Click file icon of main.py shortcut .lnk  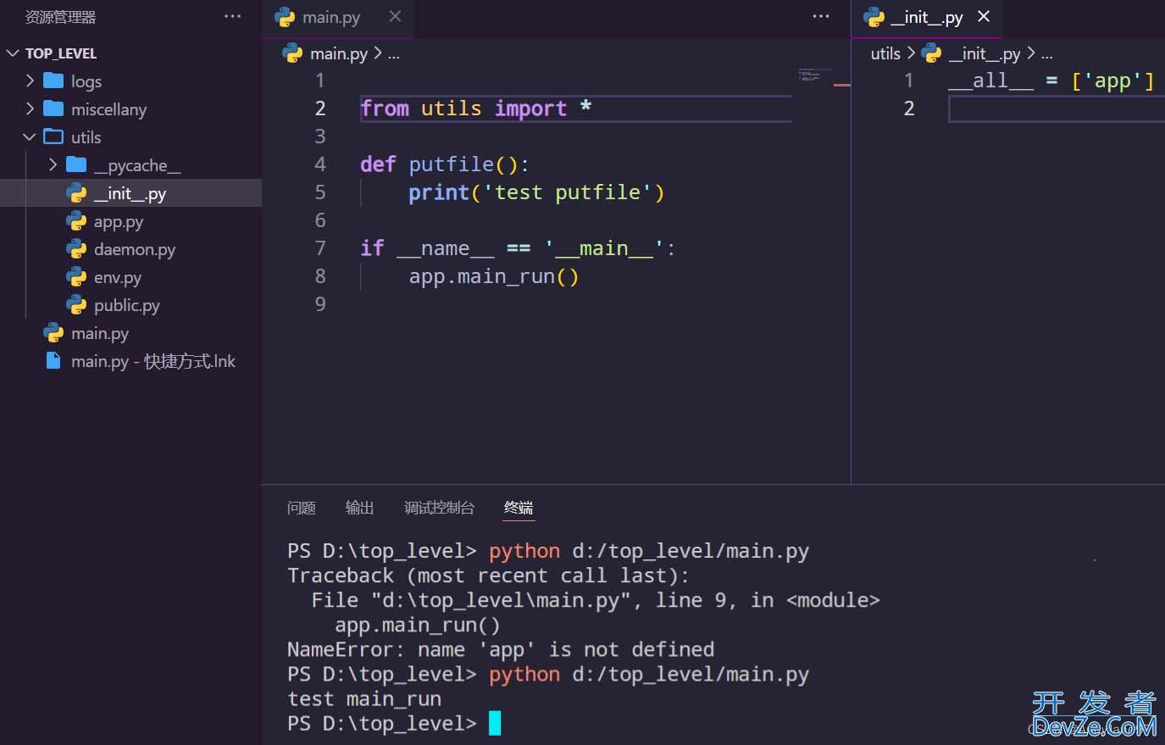(x=53, y=361)
